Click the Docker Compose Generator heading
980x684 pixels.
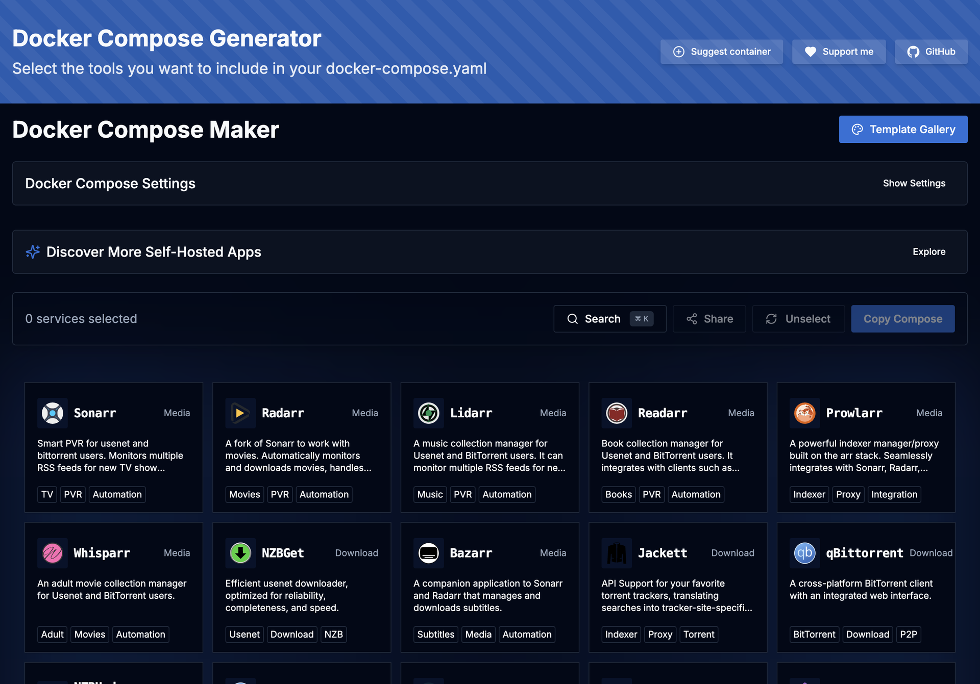(x=167, y=38)
